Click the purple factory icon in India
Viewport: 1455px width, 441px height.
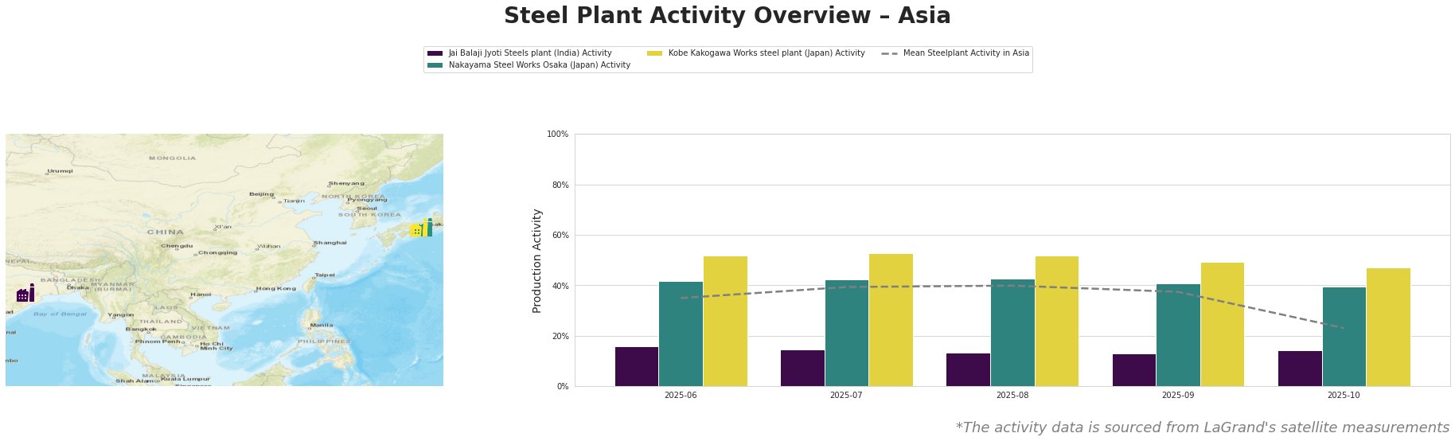coord(25,294)
